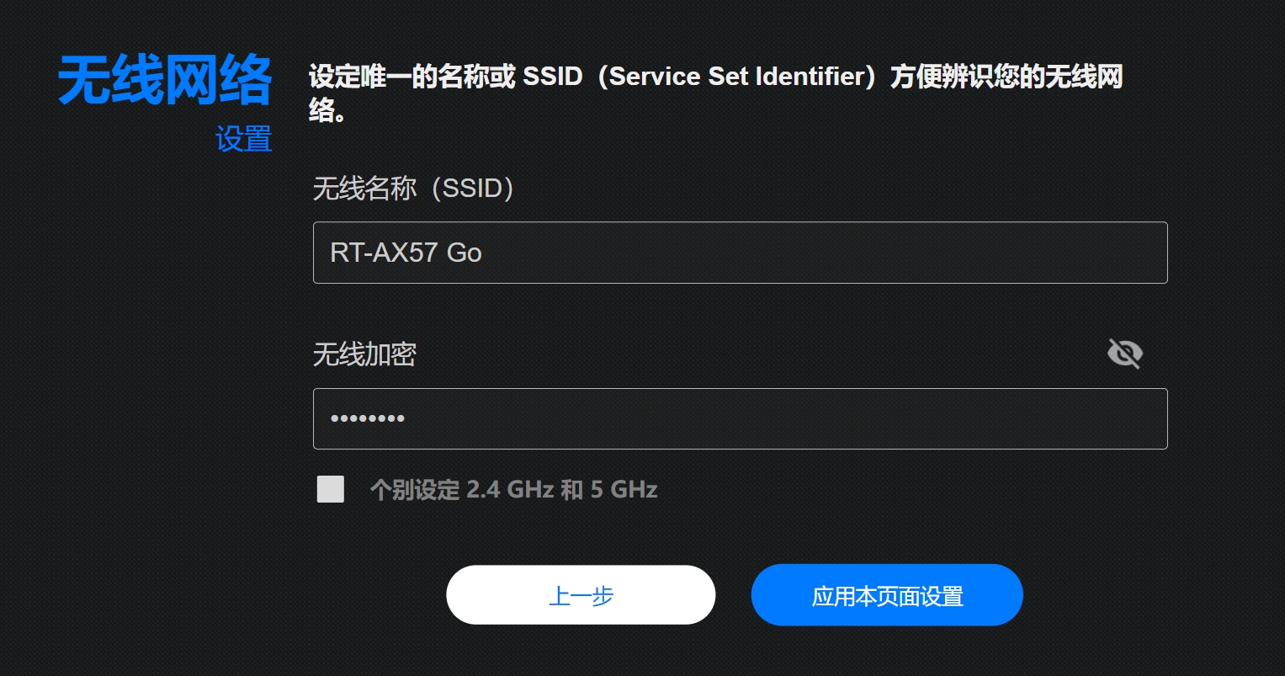Reveal the wireless password with the eye icon

tap(1125, 354)
